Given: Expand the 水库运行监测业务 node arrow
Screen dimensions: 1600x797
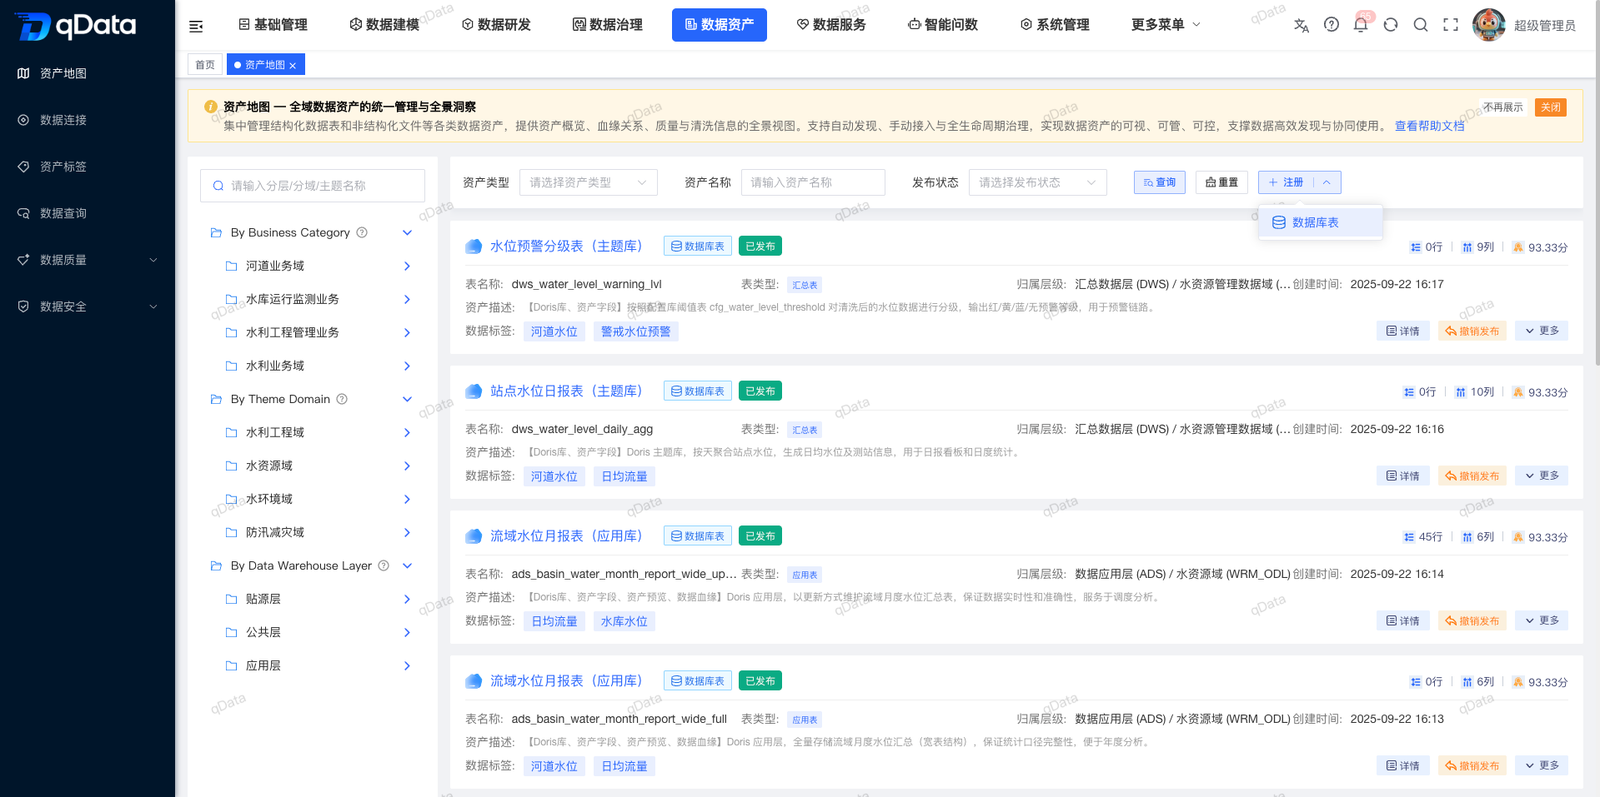Looking at the screenshot, I should tap(407, 299).
